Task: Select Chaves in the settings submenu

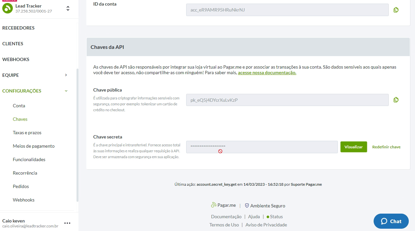Action: pos(20,119)
